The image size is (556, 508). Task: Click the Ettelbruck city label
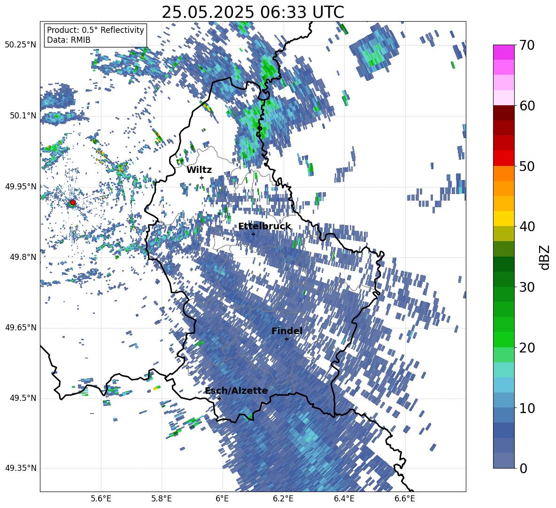click(264, 227)
